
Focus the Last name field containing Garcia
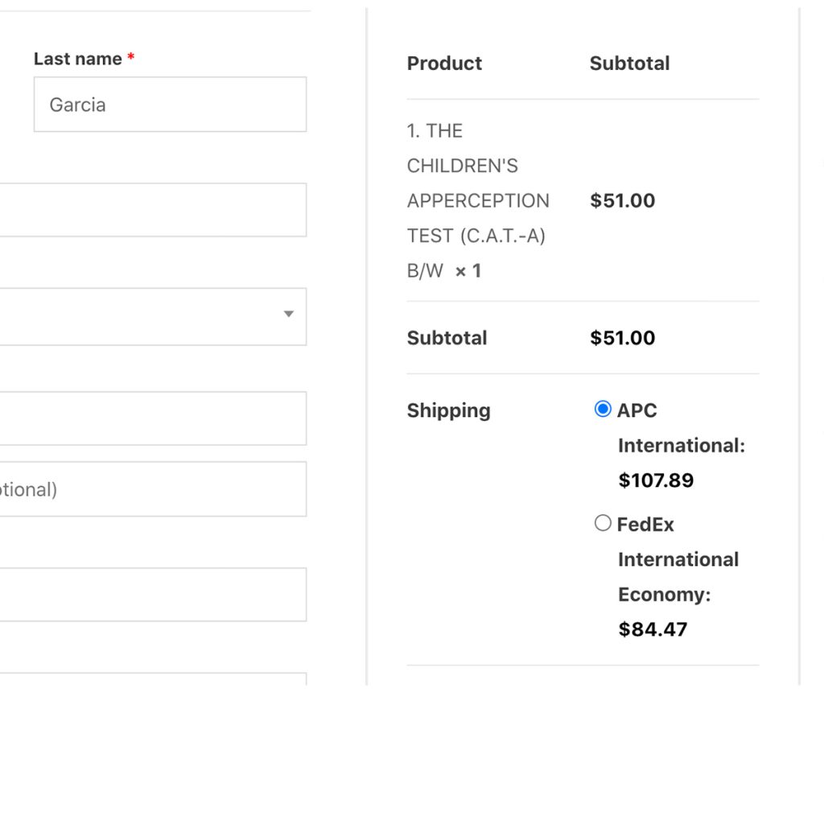point(170,105)
